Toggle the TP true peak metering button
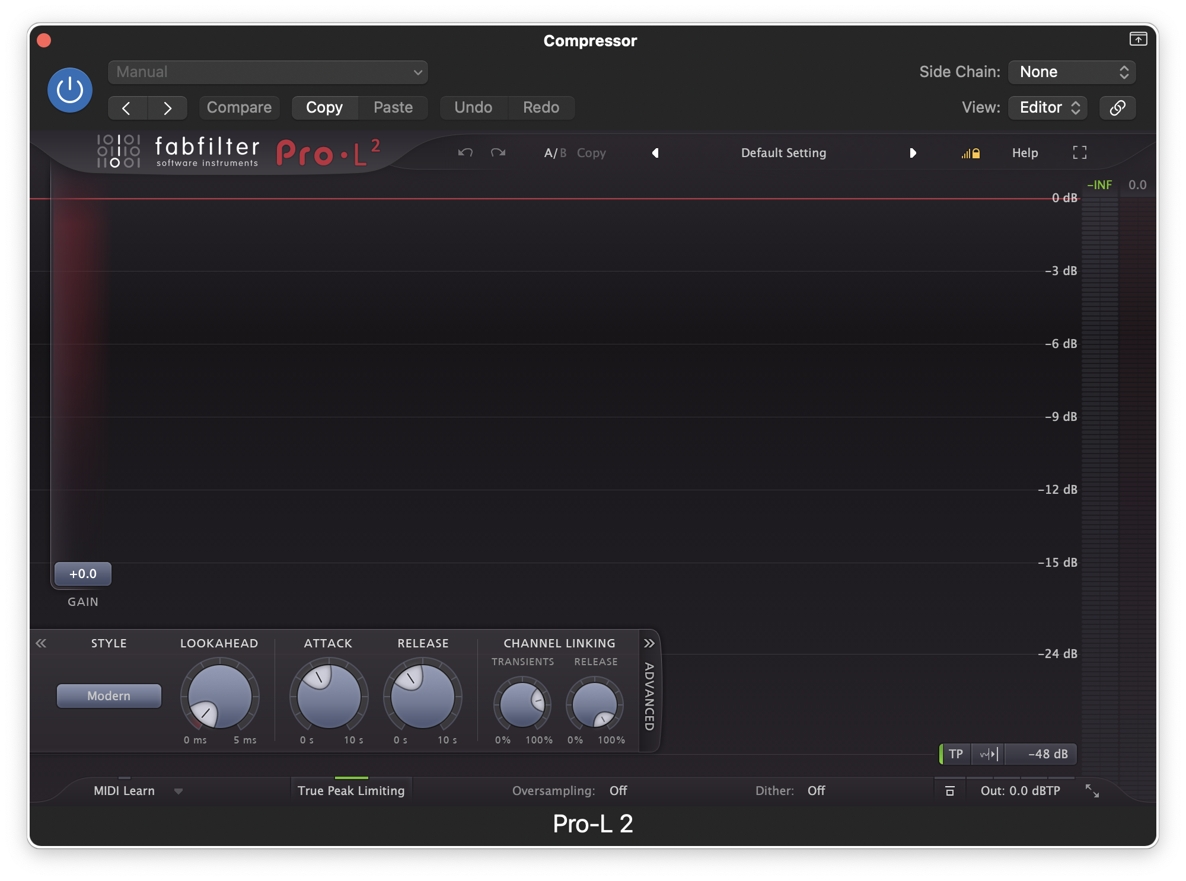 coord(955,754)
